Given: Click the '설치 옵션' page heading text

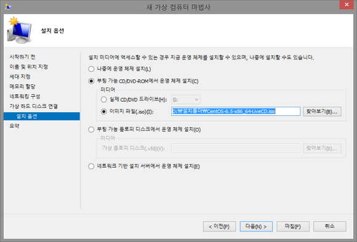Looking at the screenshot, I should pyautogui.click(x=52, y=31).
